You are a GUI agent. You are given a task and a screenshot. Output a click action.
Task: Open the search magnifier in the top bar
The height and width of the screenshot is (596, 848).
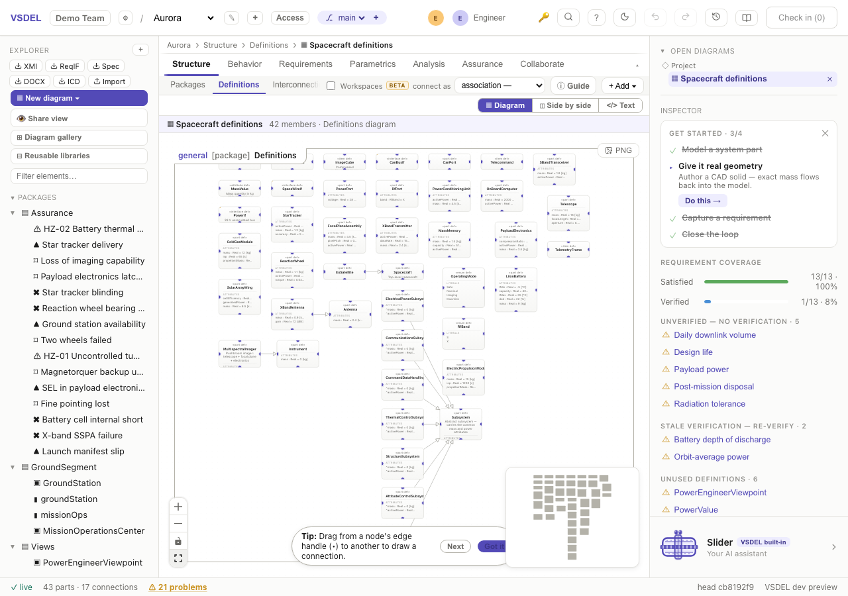[x=568, y=18]
